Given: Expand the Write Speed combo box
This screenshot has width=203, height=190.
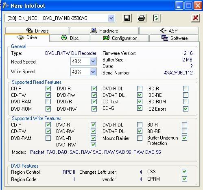Looking at the screenshot, I should (x=93, y=72).
